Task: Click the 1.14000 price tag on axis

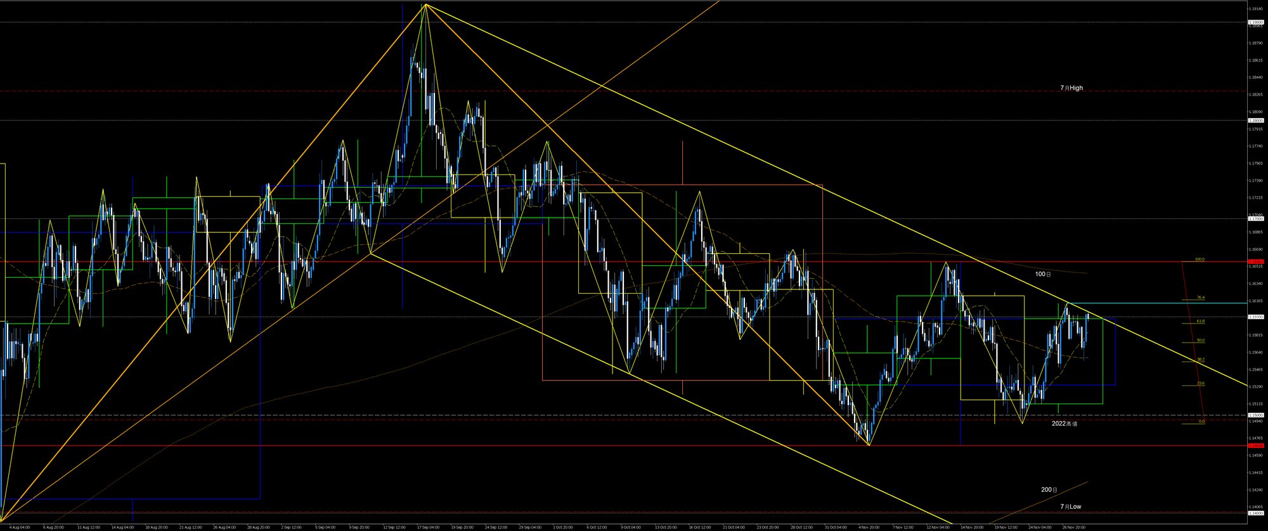Action: pyautogui.click(x=1255, y=513)
